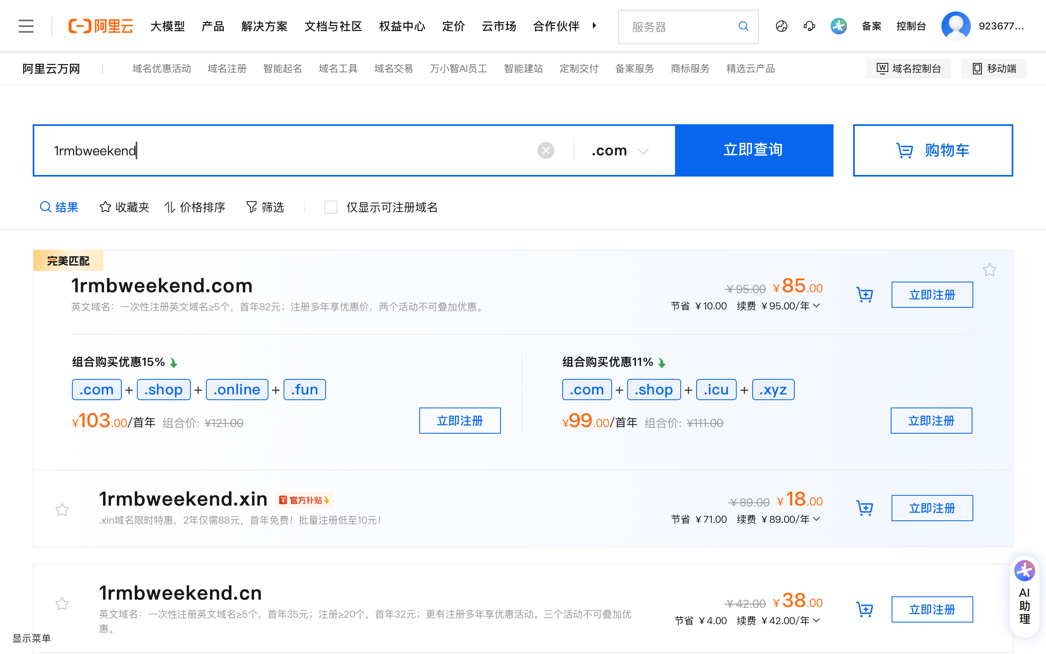Add 1rmbweekend.com to cart icon
Image resolution: width=1046 pixels, height=654 pixels.
[x=865, y=295]
